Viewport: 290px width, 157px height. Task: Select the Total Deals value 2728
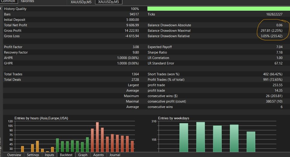click(x=135, y=80)
